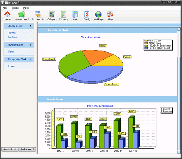Click the Property Debt panel title
Screen dimensions: 182x159
point(18,59)
